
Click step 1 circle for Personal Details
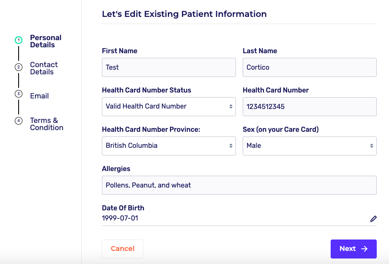coord(18,41)
